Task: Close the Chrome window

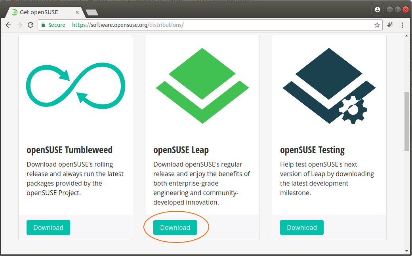Action: pyautogui.click(x=406, y=10)
